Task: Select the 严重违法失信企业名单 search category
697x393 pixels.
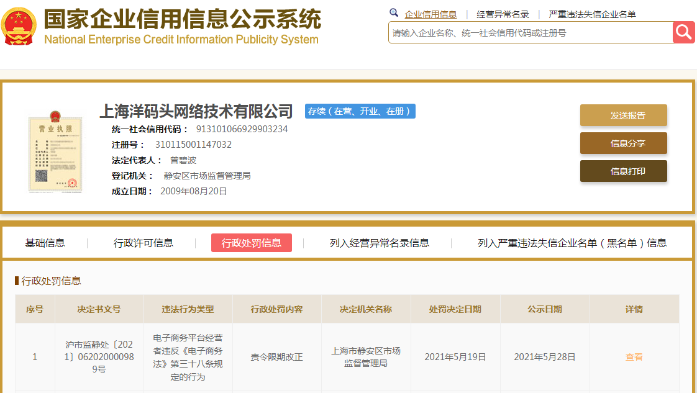Action: (592, 14)
